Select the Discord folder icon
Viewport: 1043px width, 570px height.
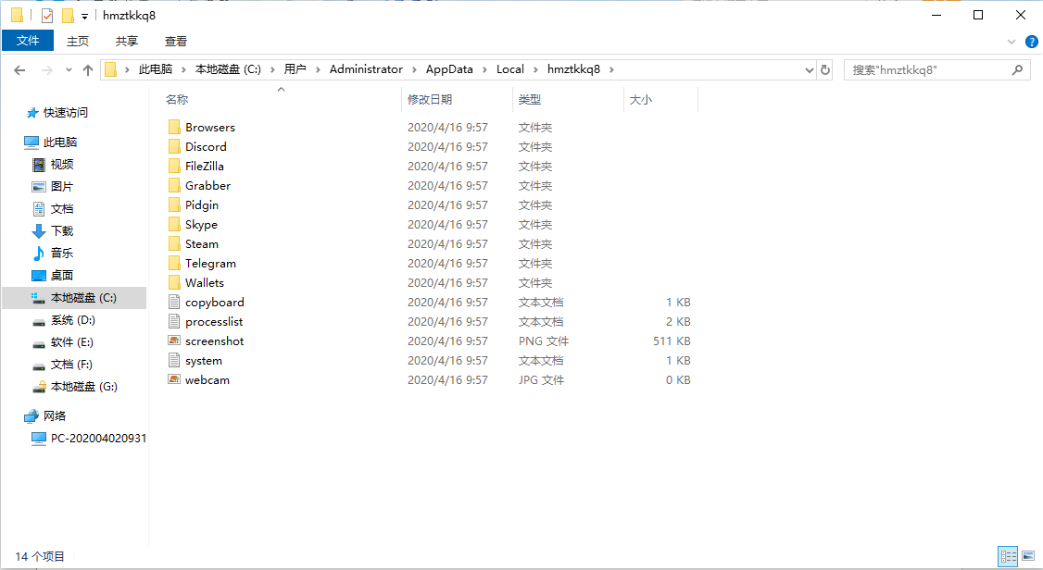click(x=174, y=146)
